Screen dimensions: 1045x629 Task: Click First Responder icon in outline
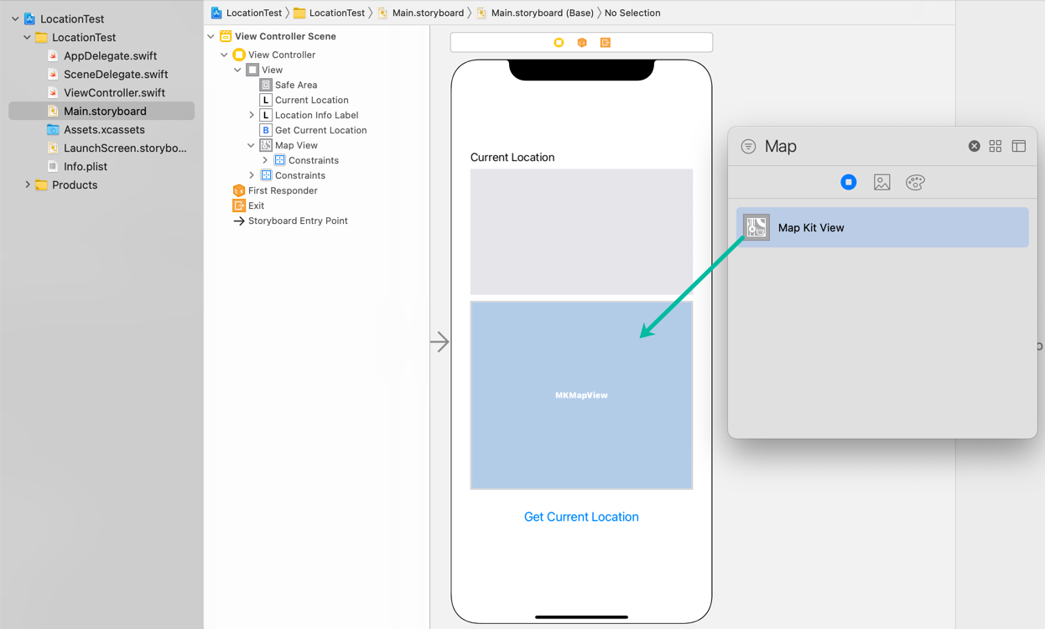(x=239, y=190)
